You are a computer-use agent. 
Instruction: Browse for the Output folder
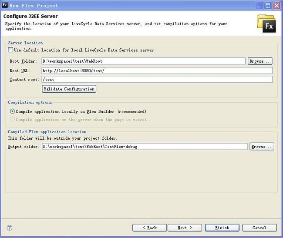[x=262, y=146]
